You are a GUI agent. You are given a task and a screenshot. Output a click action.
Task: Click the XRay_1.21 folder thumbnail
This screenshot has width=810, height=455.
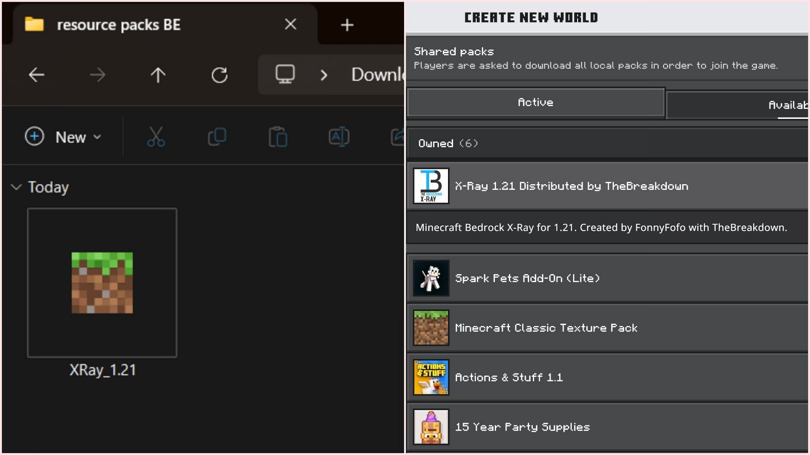pos(102,282)
